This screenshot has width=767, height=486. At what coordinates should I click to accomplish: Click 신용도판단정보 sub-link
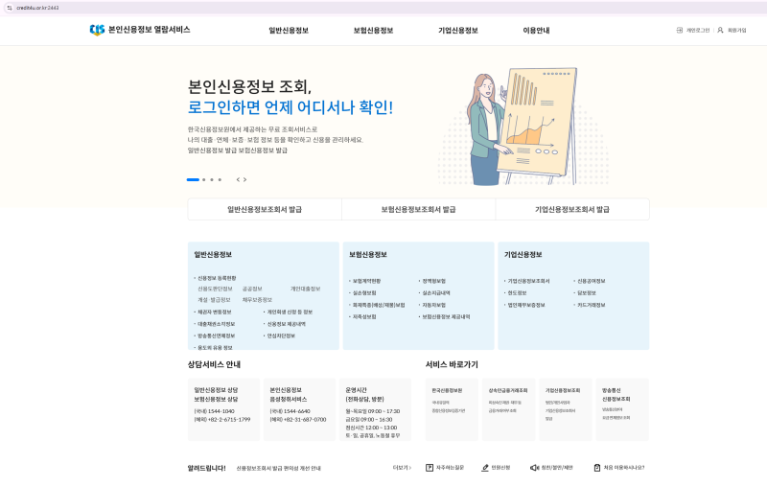coord(215,289)
